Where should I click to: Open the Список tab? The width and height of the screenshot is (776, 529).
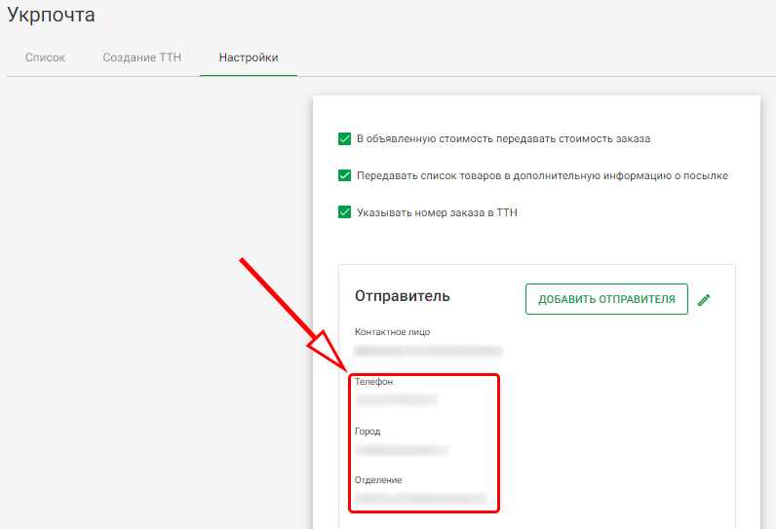45,57
